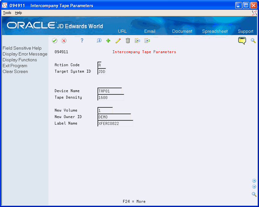Screen dimensions: 259x207
Task: Select Display Functions in the sidebar
Action: click(19, 60)
